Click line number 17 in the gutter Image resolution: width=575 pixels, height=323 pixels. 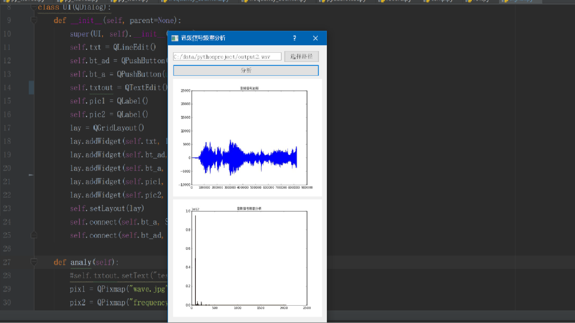coord(7,128)
